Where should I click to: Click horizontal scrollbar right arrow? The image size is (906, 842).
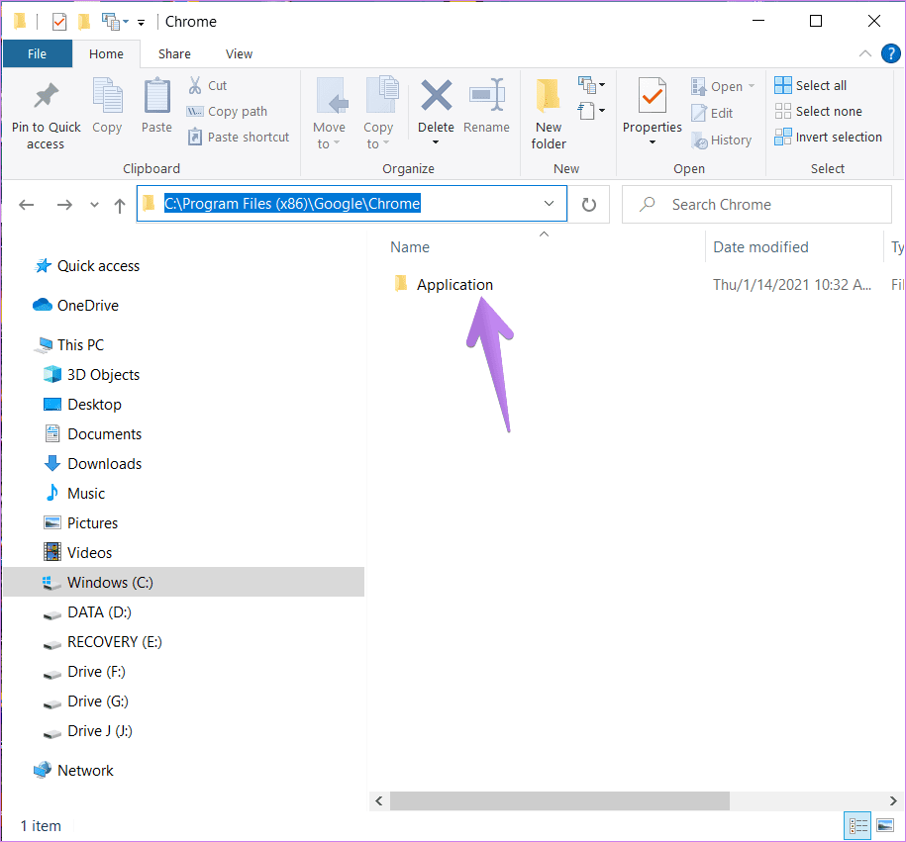tap(893, 801)
